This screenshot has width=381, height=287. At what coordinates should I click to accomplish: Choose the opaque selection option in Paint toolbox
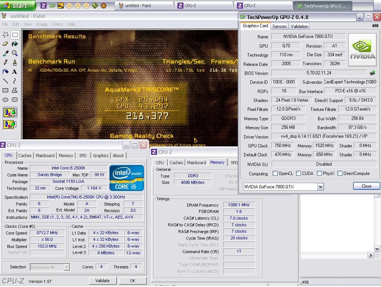point(10,112)
